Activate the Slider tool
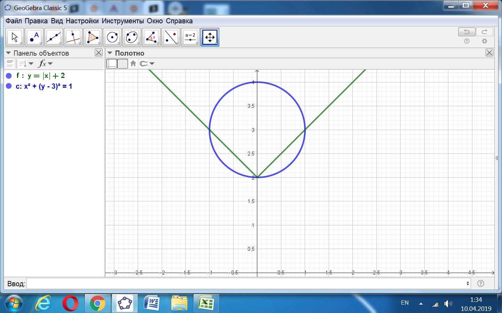Viewport: 502px width, 313px height. click(190, 37)
